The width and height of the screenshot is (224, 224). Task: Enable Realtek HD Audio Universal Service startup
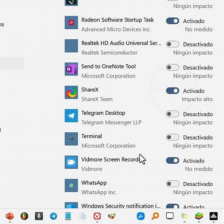coord(172,44)
